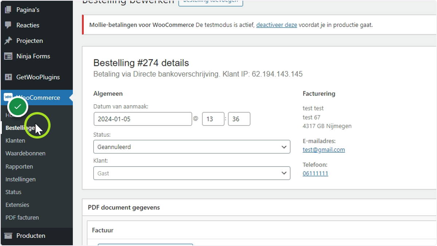
Task: Click the Projecten pin icon
Action: point(8,41)
